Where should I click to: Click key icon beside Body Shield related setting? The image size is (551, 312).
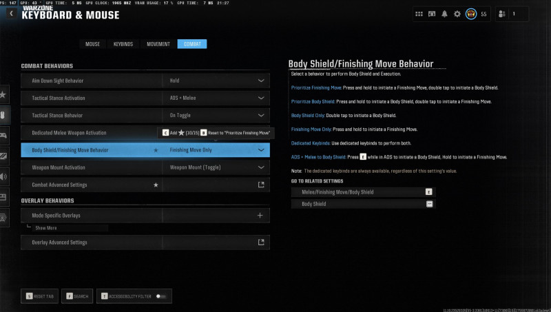[x=429, y=204]
